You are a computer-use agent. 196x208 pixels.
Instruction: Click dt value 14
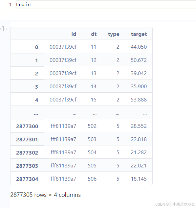tap(94, 87)
